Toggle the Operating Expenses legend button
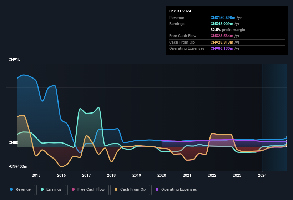The image size is (293, 200). tap(176, 190)
